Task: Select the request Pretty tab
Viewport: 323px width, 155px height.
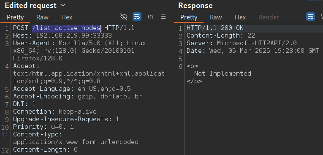Action: [x=15, y=17]
